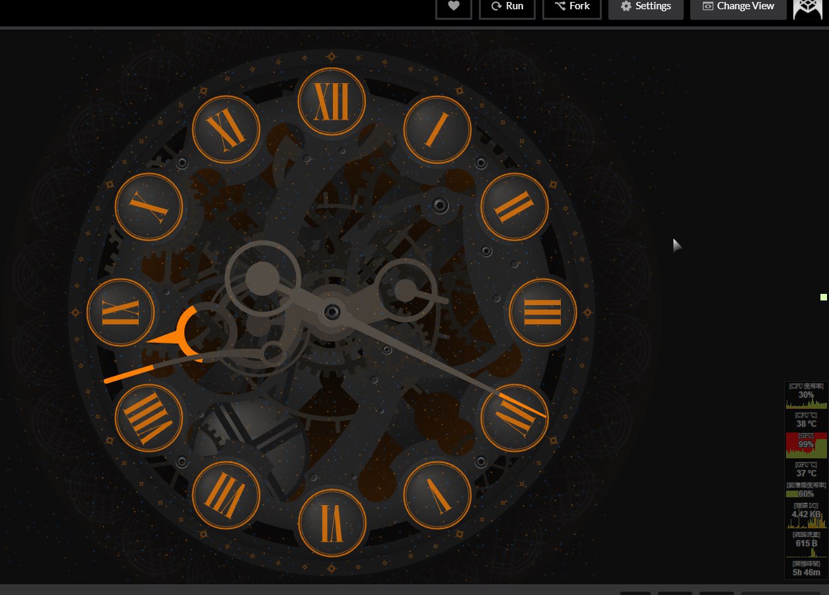829x595 pixels.
Task: Click the XII numeral dial on the clock
Action: (x=332, y=102)
